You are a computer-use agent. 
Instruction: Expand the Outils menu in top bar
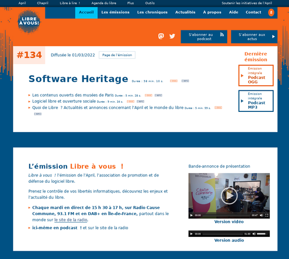click(x=150, y=3)
